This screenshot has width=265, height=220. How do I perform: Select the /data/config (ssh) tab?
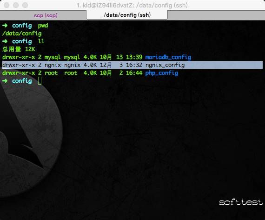(x=127, y=15)
